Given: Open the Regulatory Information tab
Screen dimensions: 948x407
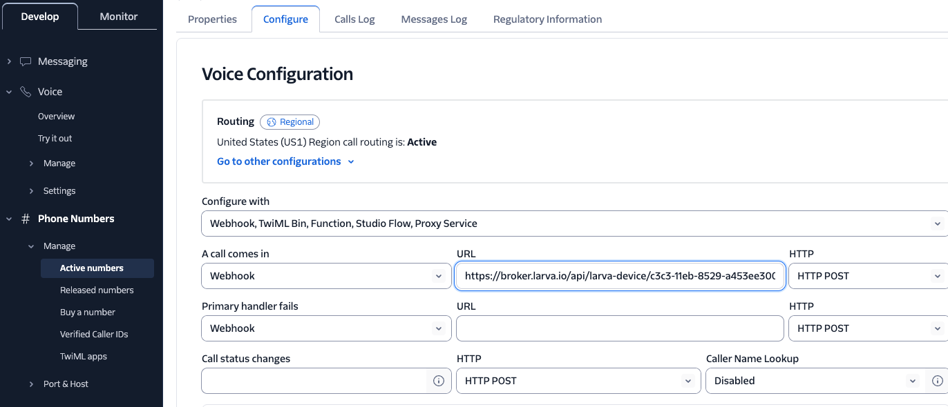Looking at the screenshot, I should 547,19.
